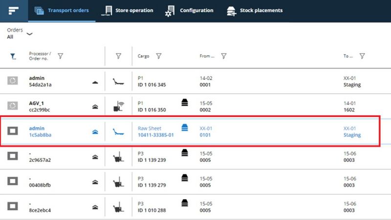Open the Cargo column filter
The height and width of the screenshot is (220, 391).
(159, 56)
